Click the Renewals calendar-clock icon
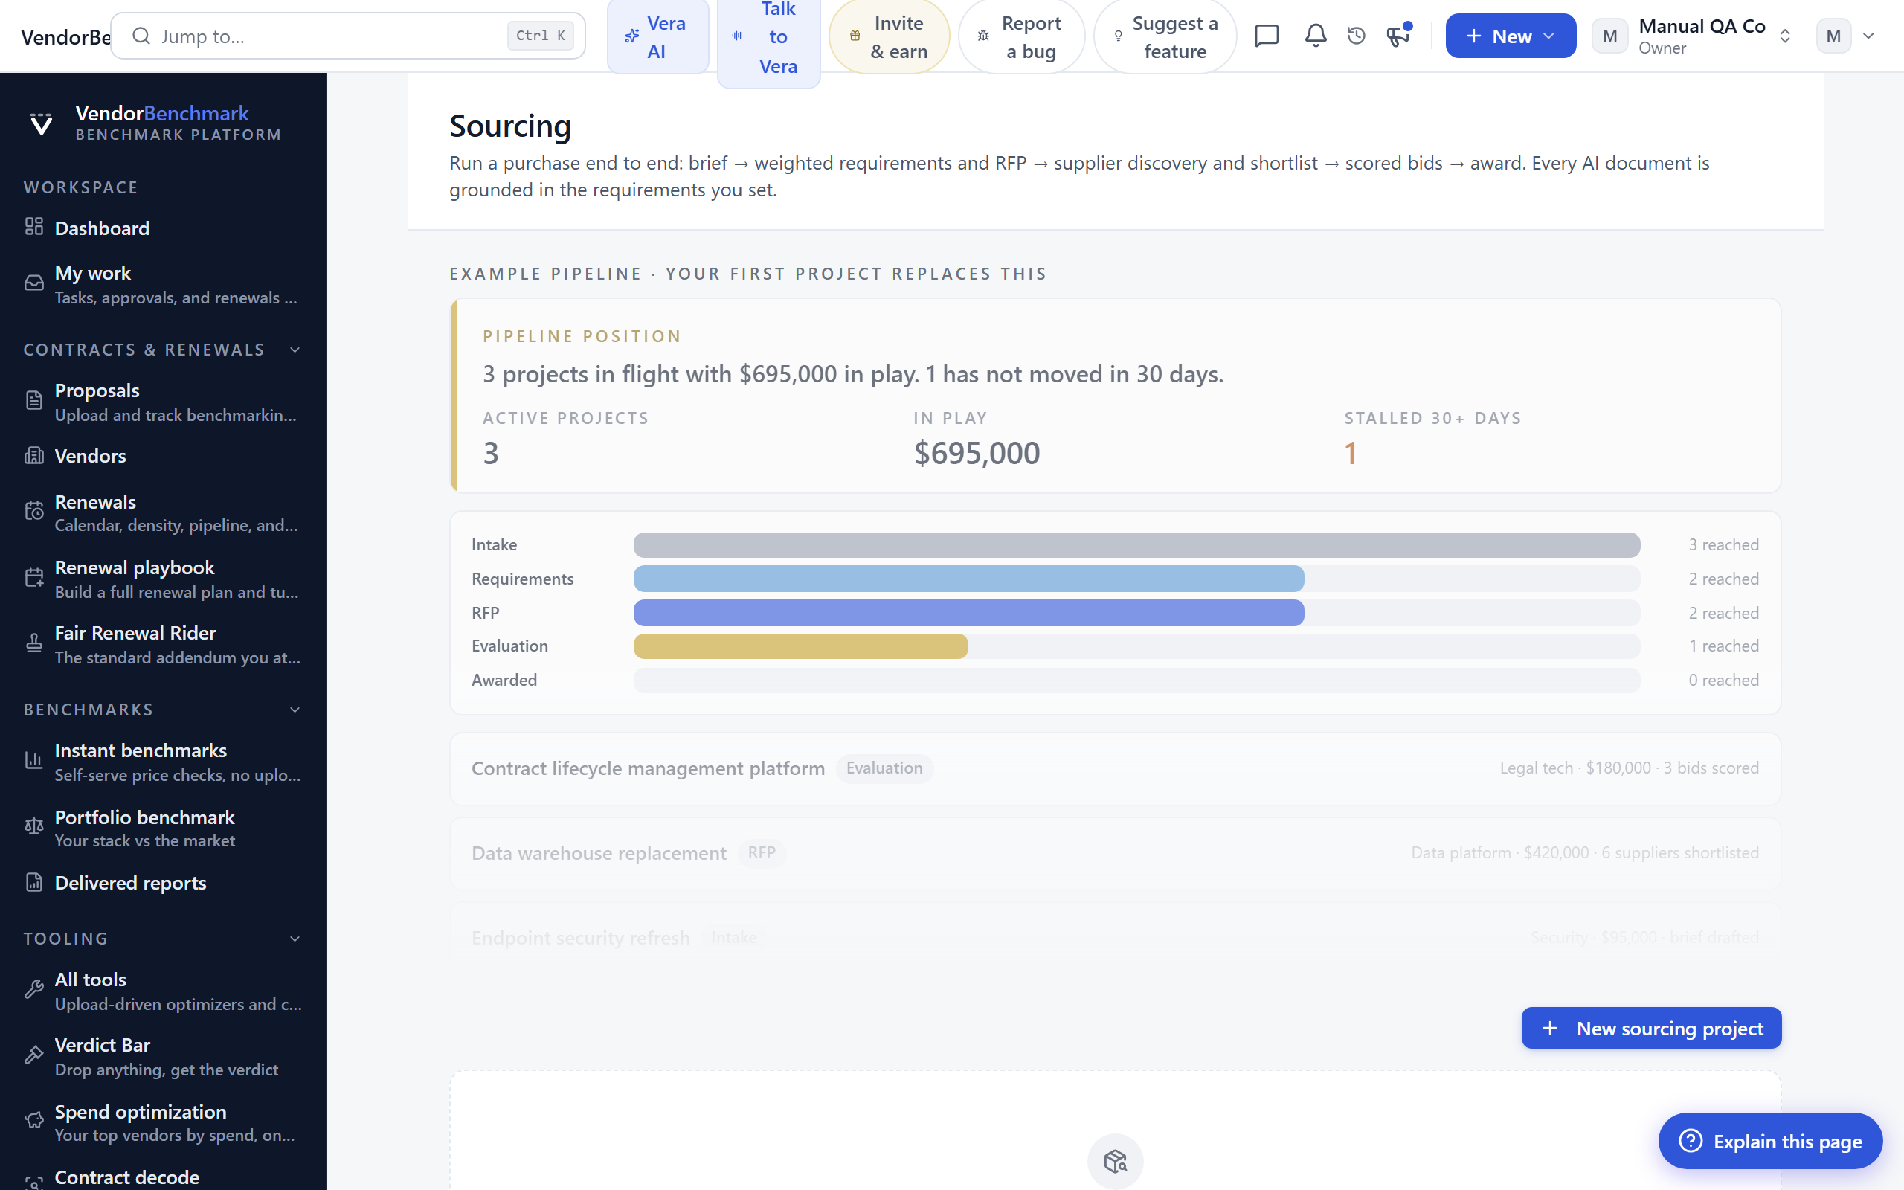Image resolution: width=1904 pixels, height=1190 pixels. pos(33,512)
